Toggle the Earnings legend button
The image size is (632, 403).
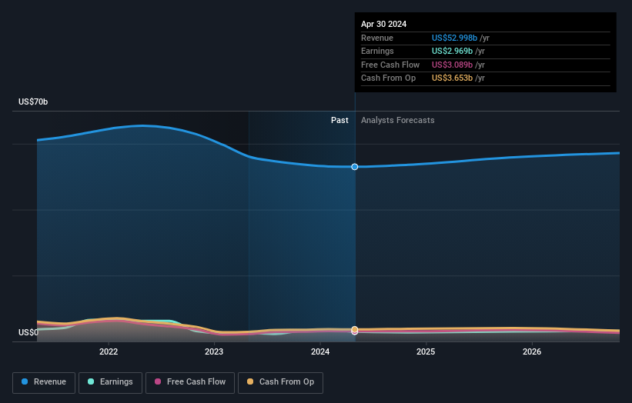110,382
